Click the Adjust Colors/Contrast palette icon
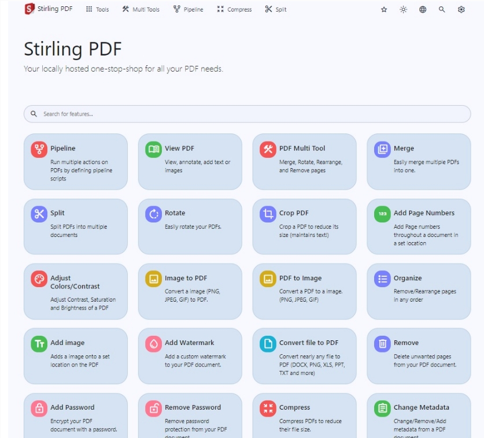Image resolution: width=484 pixels, height=438 pixels. click(x=39, y=279)
